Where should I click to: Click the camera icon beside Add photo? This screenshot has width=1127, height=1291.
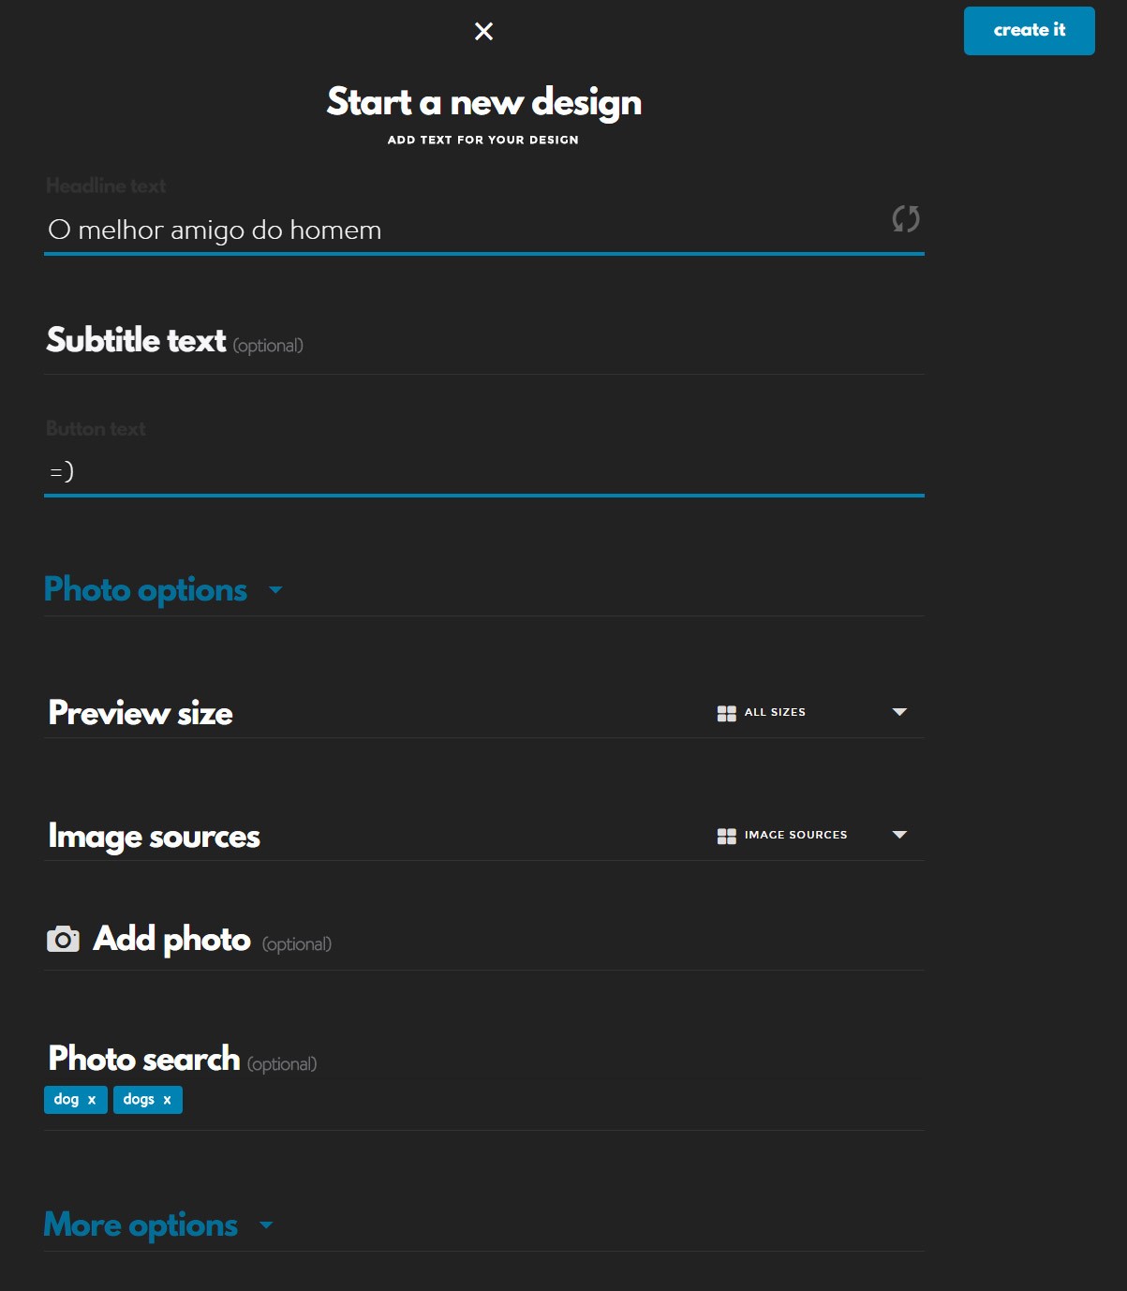[x=63, y=939]
